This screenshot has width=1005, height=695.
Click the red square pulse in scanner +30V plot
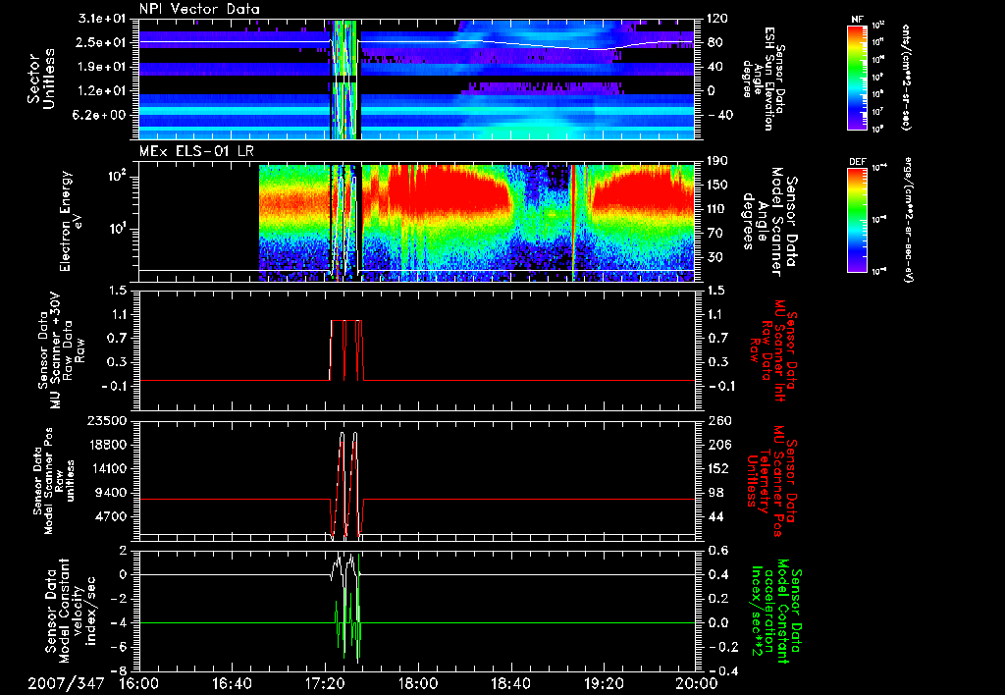pyautogui.click(x=346, y=350)
